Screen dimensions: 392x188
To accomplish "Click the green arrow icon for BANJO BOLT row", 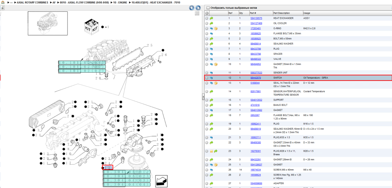I will pyautogui.click(x=211, y=105).
